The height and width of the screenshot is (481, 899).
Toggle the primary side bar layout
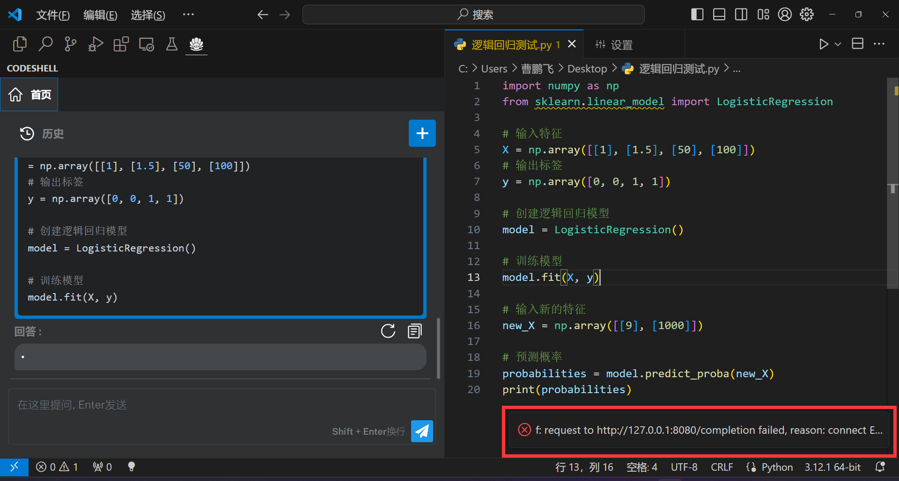point(697,14)
